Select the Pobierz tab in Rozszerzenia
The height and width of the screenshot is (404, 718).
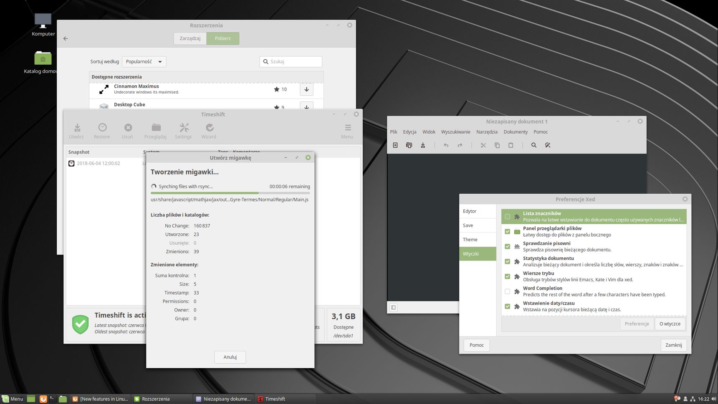click(x=222, y=38)
